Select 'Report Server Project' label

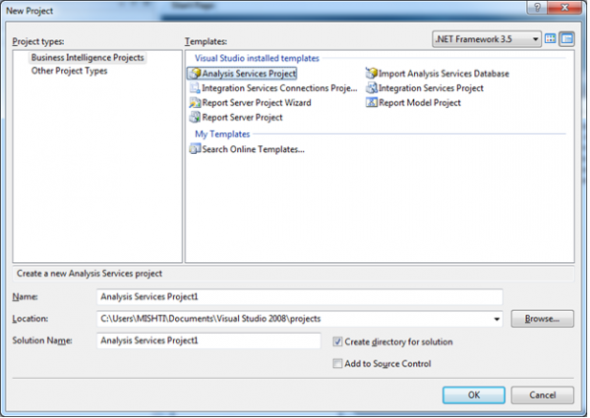[242, 117]
